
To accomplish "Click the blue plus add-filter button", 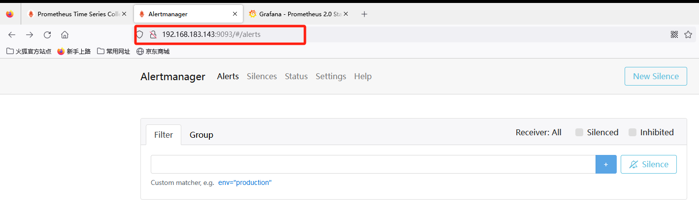I will pos(606,164).
